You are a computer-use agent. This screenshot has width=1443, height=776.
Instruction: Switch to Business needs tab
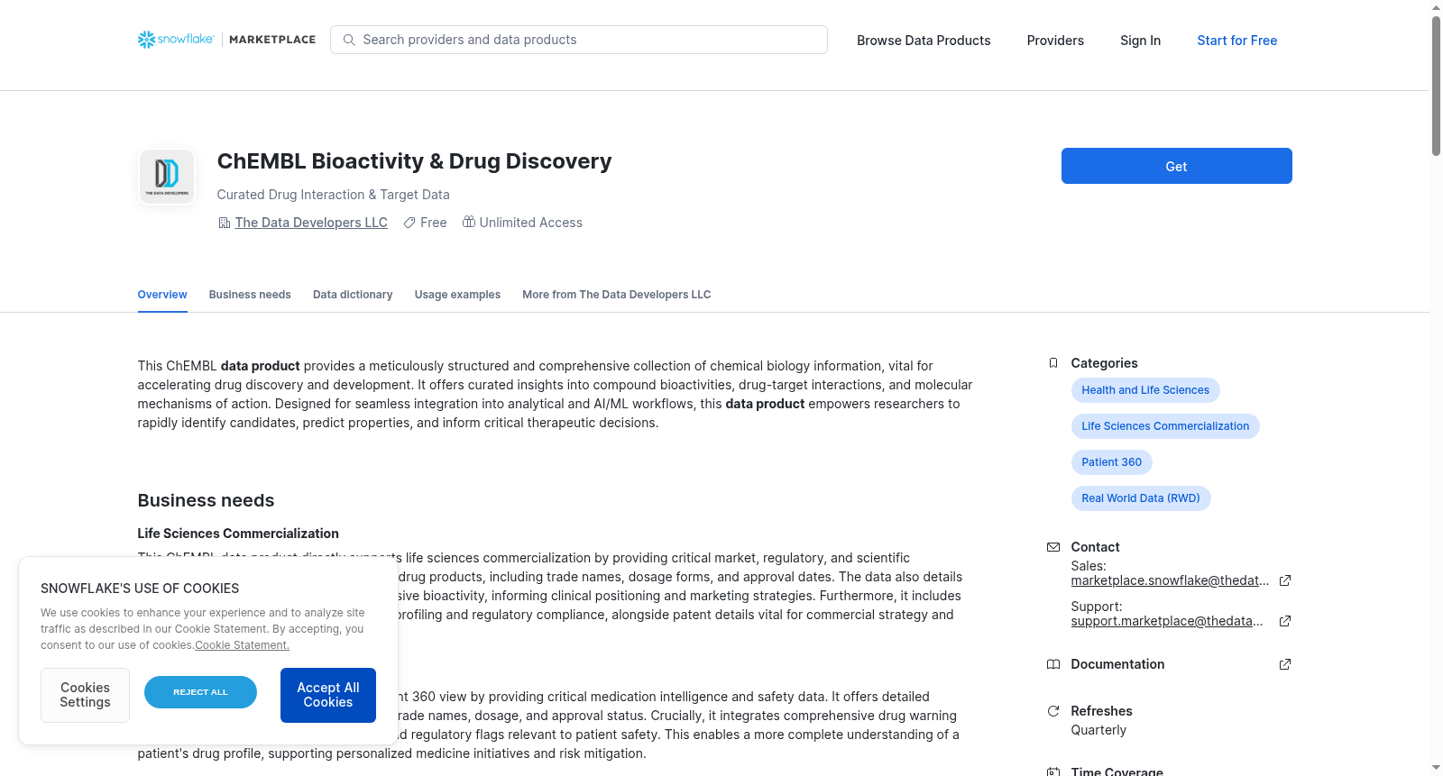[x=250, y=295]
